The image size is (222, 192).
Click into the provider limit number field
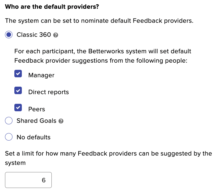[x=28, y=180]
